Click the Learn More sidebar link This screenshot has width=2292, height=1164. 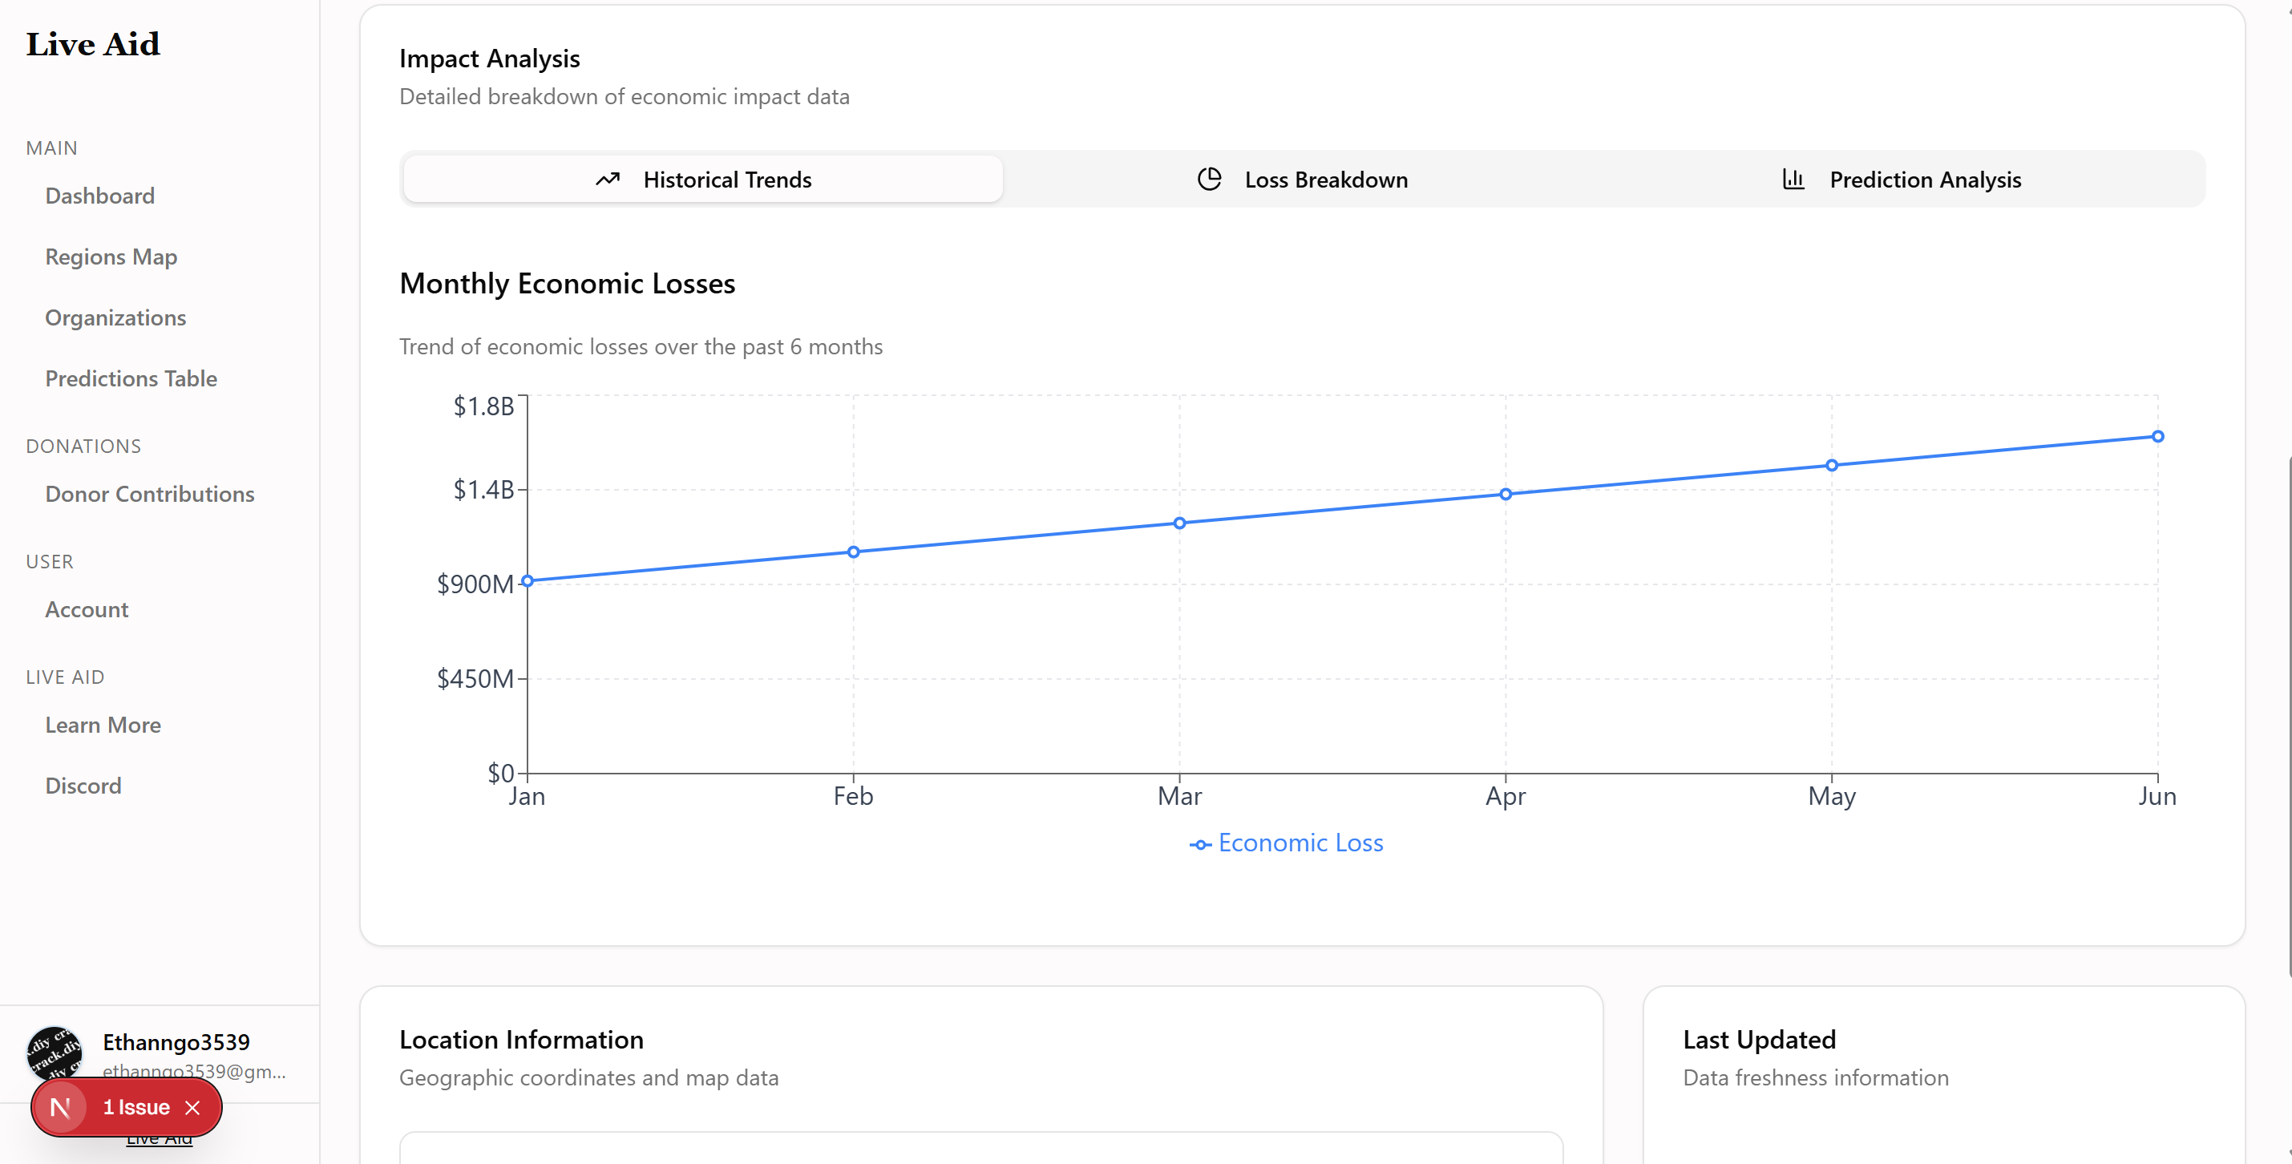pos(103,725)
